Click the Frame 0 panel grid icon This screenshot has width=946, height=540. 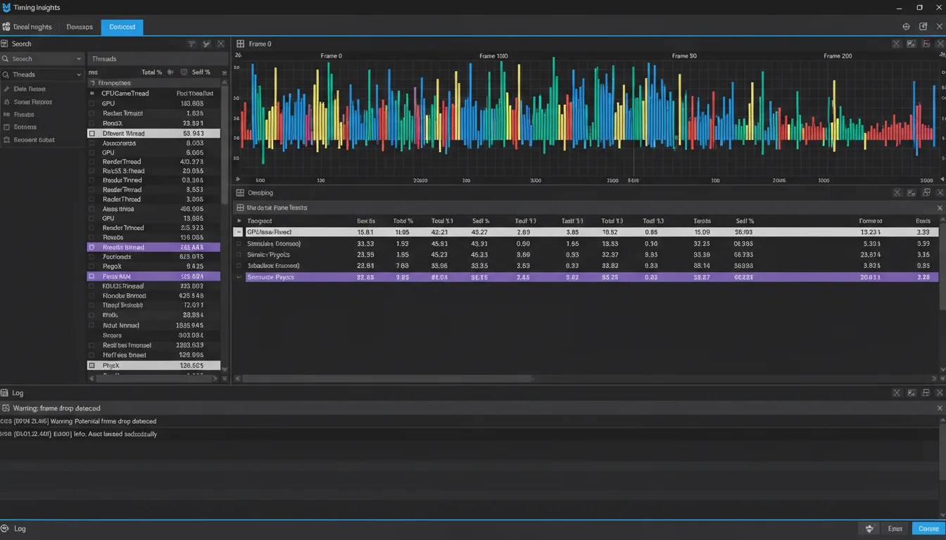(x=242, y=44)
